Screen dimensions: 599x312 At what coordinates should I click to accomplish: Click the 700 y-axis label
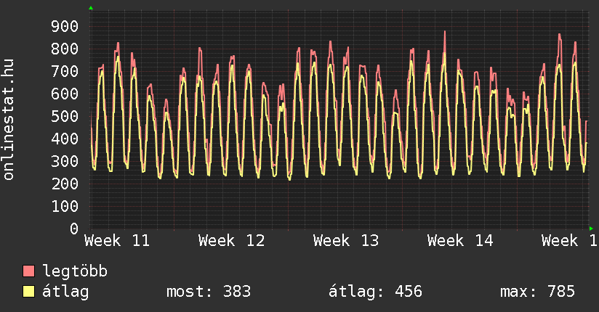(64, 72)
